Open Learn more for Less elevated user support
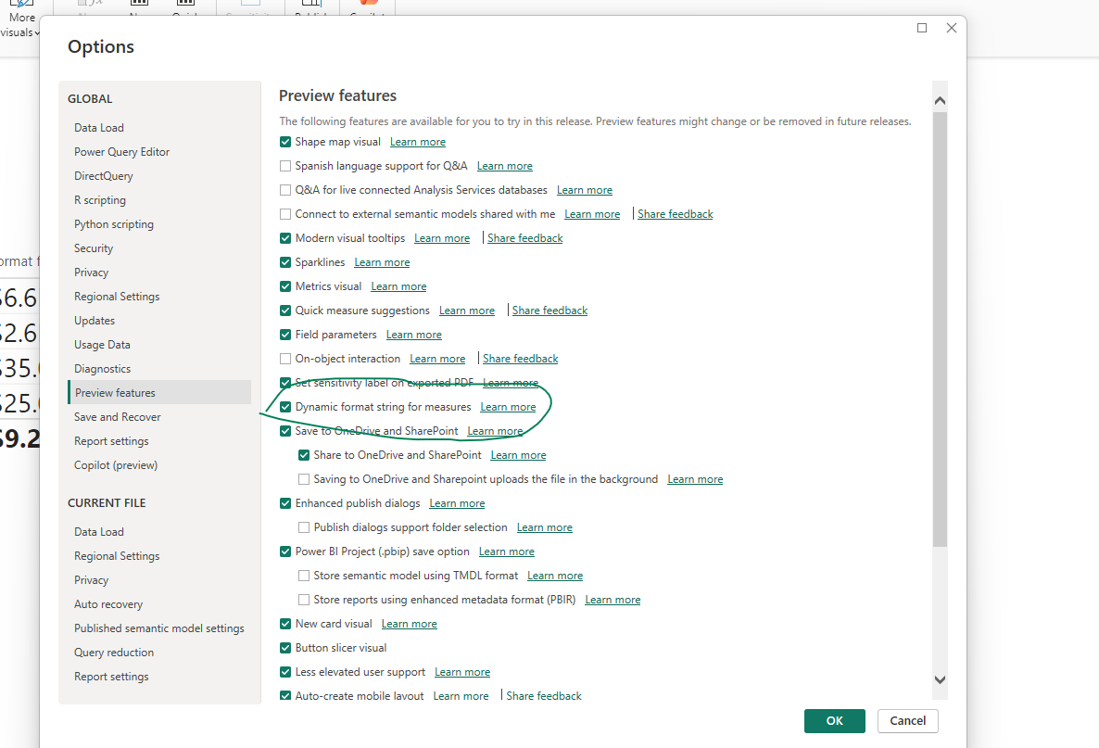Screen dimensions: 1099x748 (462, 672)
